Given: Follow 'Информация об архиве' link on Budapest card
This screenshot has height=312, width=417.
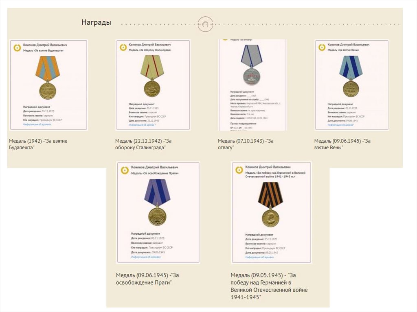Looking at the screenshot, I should (37, 124).
